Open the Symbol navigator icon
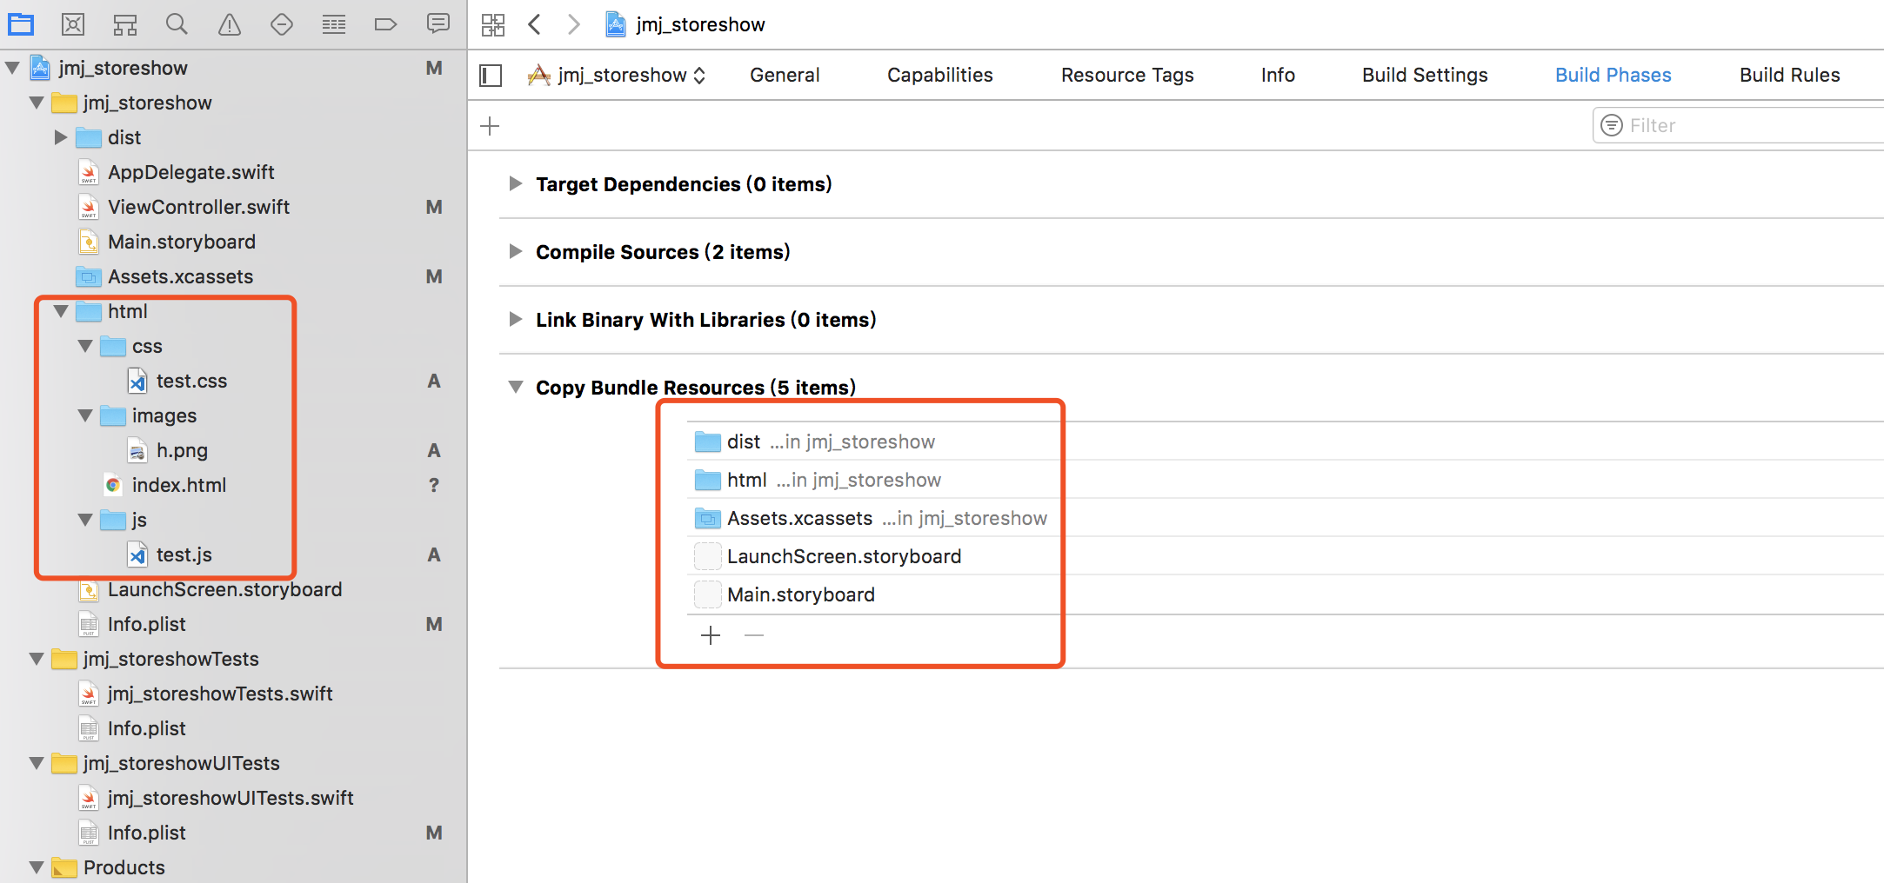 point(125,24)
